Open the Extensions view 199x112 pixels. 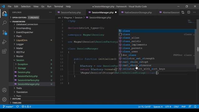tap(4, 51)
